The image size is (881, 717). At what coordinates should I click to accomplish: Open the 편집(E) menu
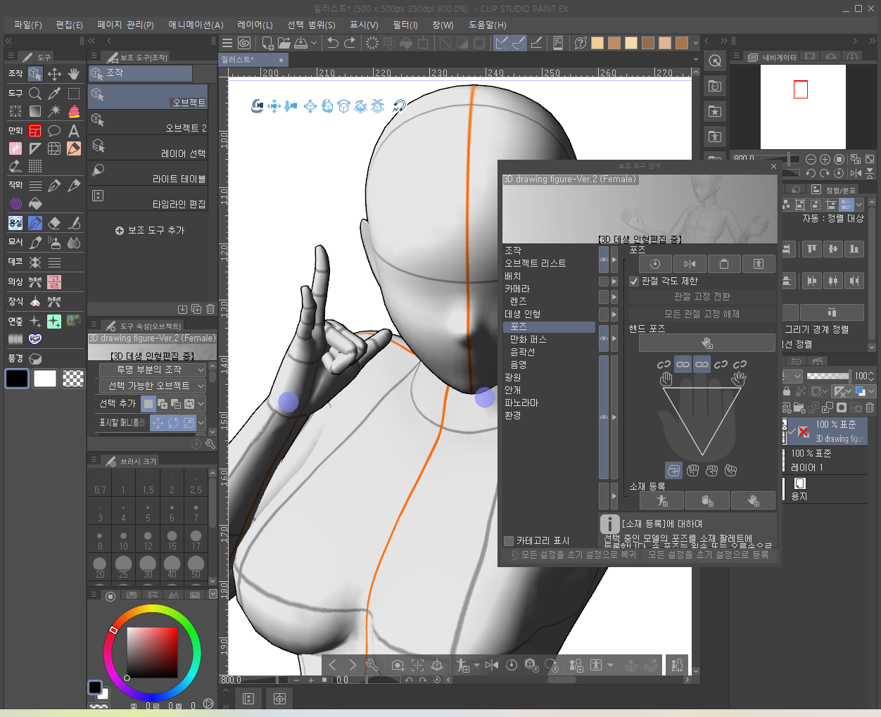point(69,25)
